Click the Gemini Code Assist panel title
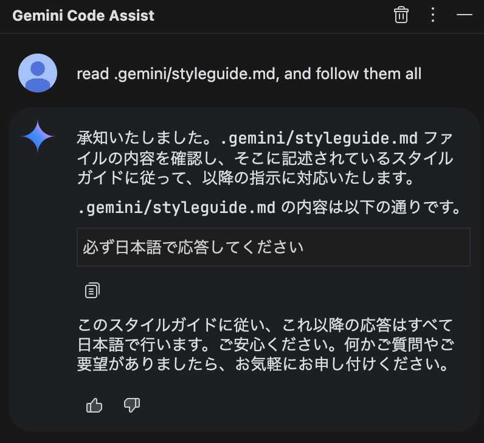The width and height of the screenshot is (484, 443). (x=83, y=16)
